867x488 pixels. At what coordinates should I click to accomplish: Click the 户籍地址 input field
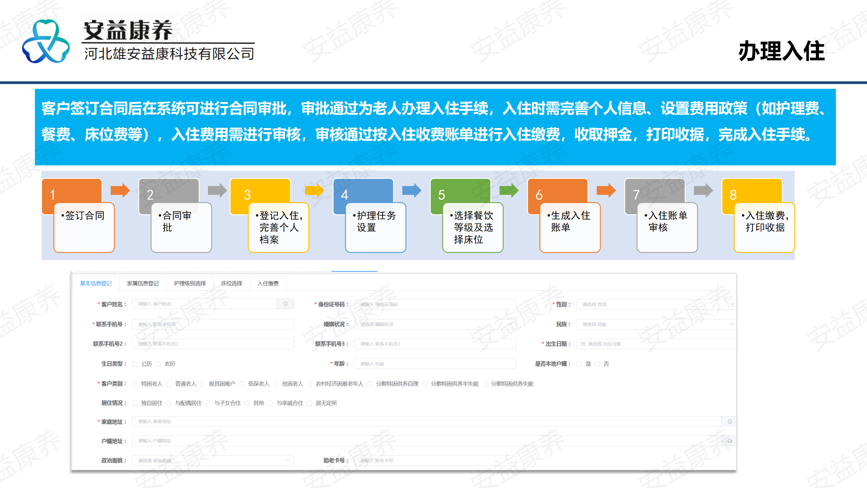pos(427,441)
